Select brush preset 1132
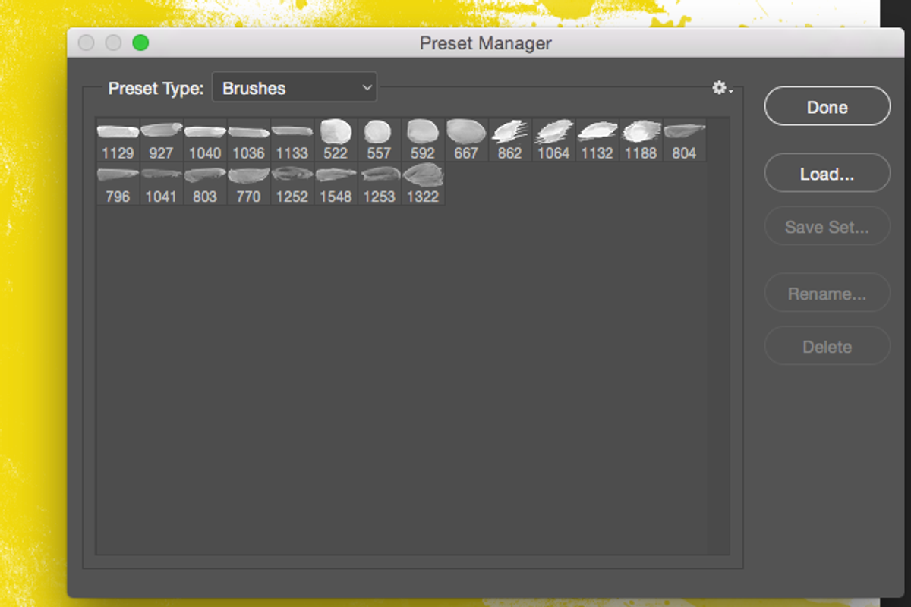This screenshot has height=607, width=911. [597, 140]
